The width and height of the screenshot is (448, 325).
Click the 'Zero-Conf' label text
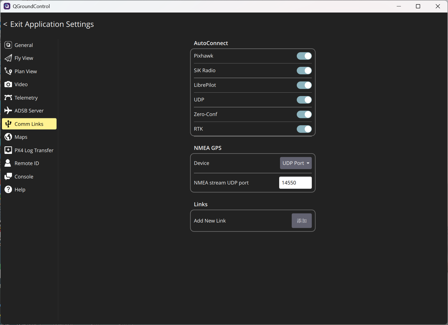point(205,114)
